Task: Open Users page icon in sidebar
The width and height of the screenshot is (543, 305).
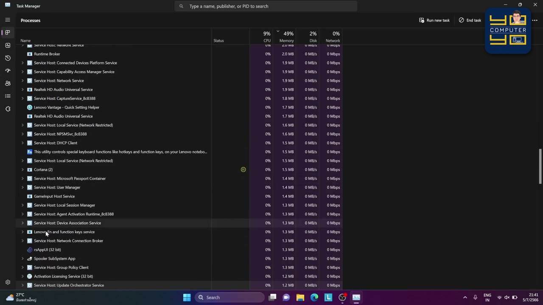Action: pyautogui.click(x=8, y=83)
